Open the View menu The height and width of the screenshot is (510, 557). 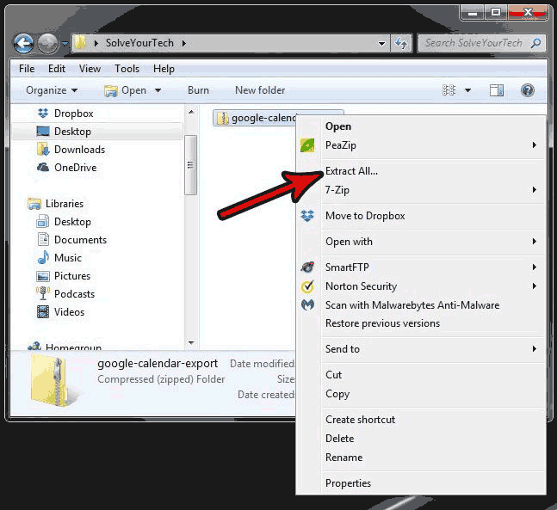[90, 69]
